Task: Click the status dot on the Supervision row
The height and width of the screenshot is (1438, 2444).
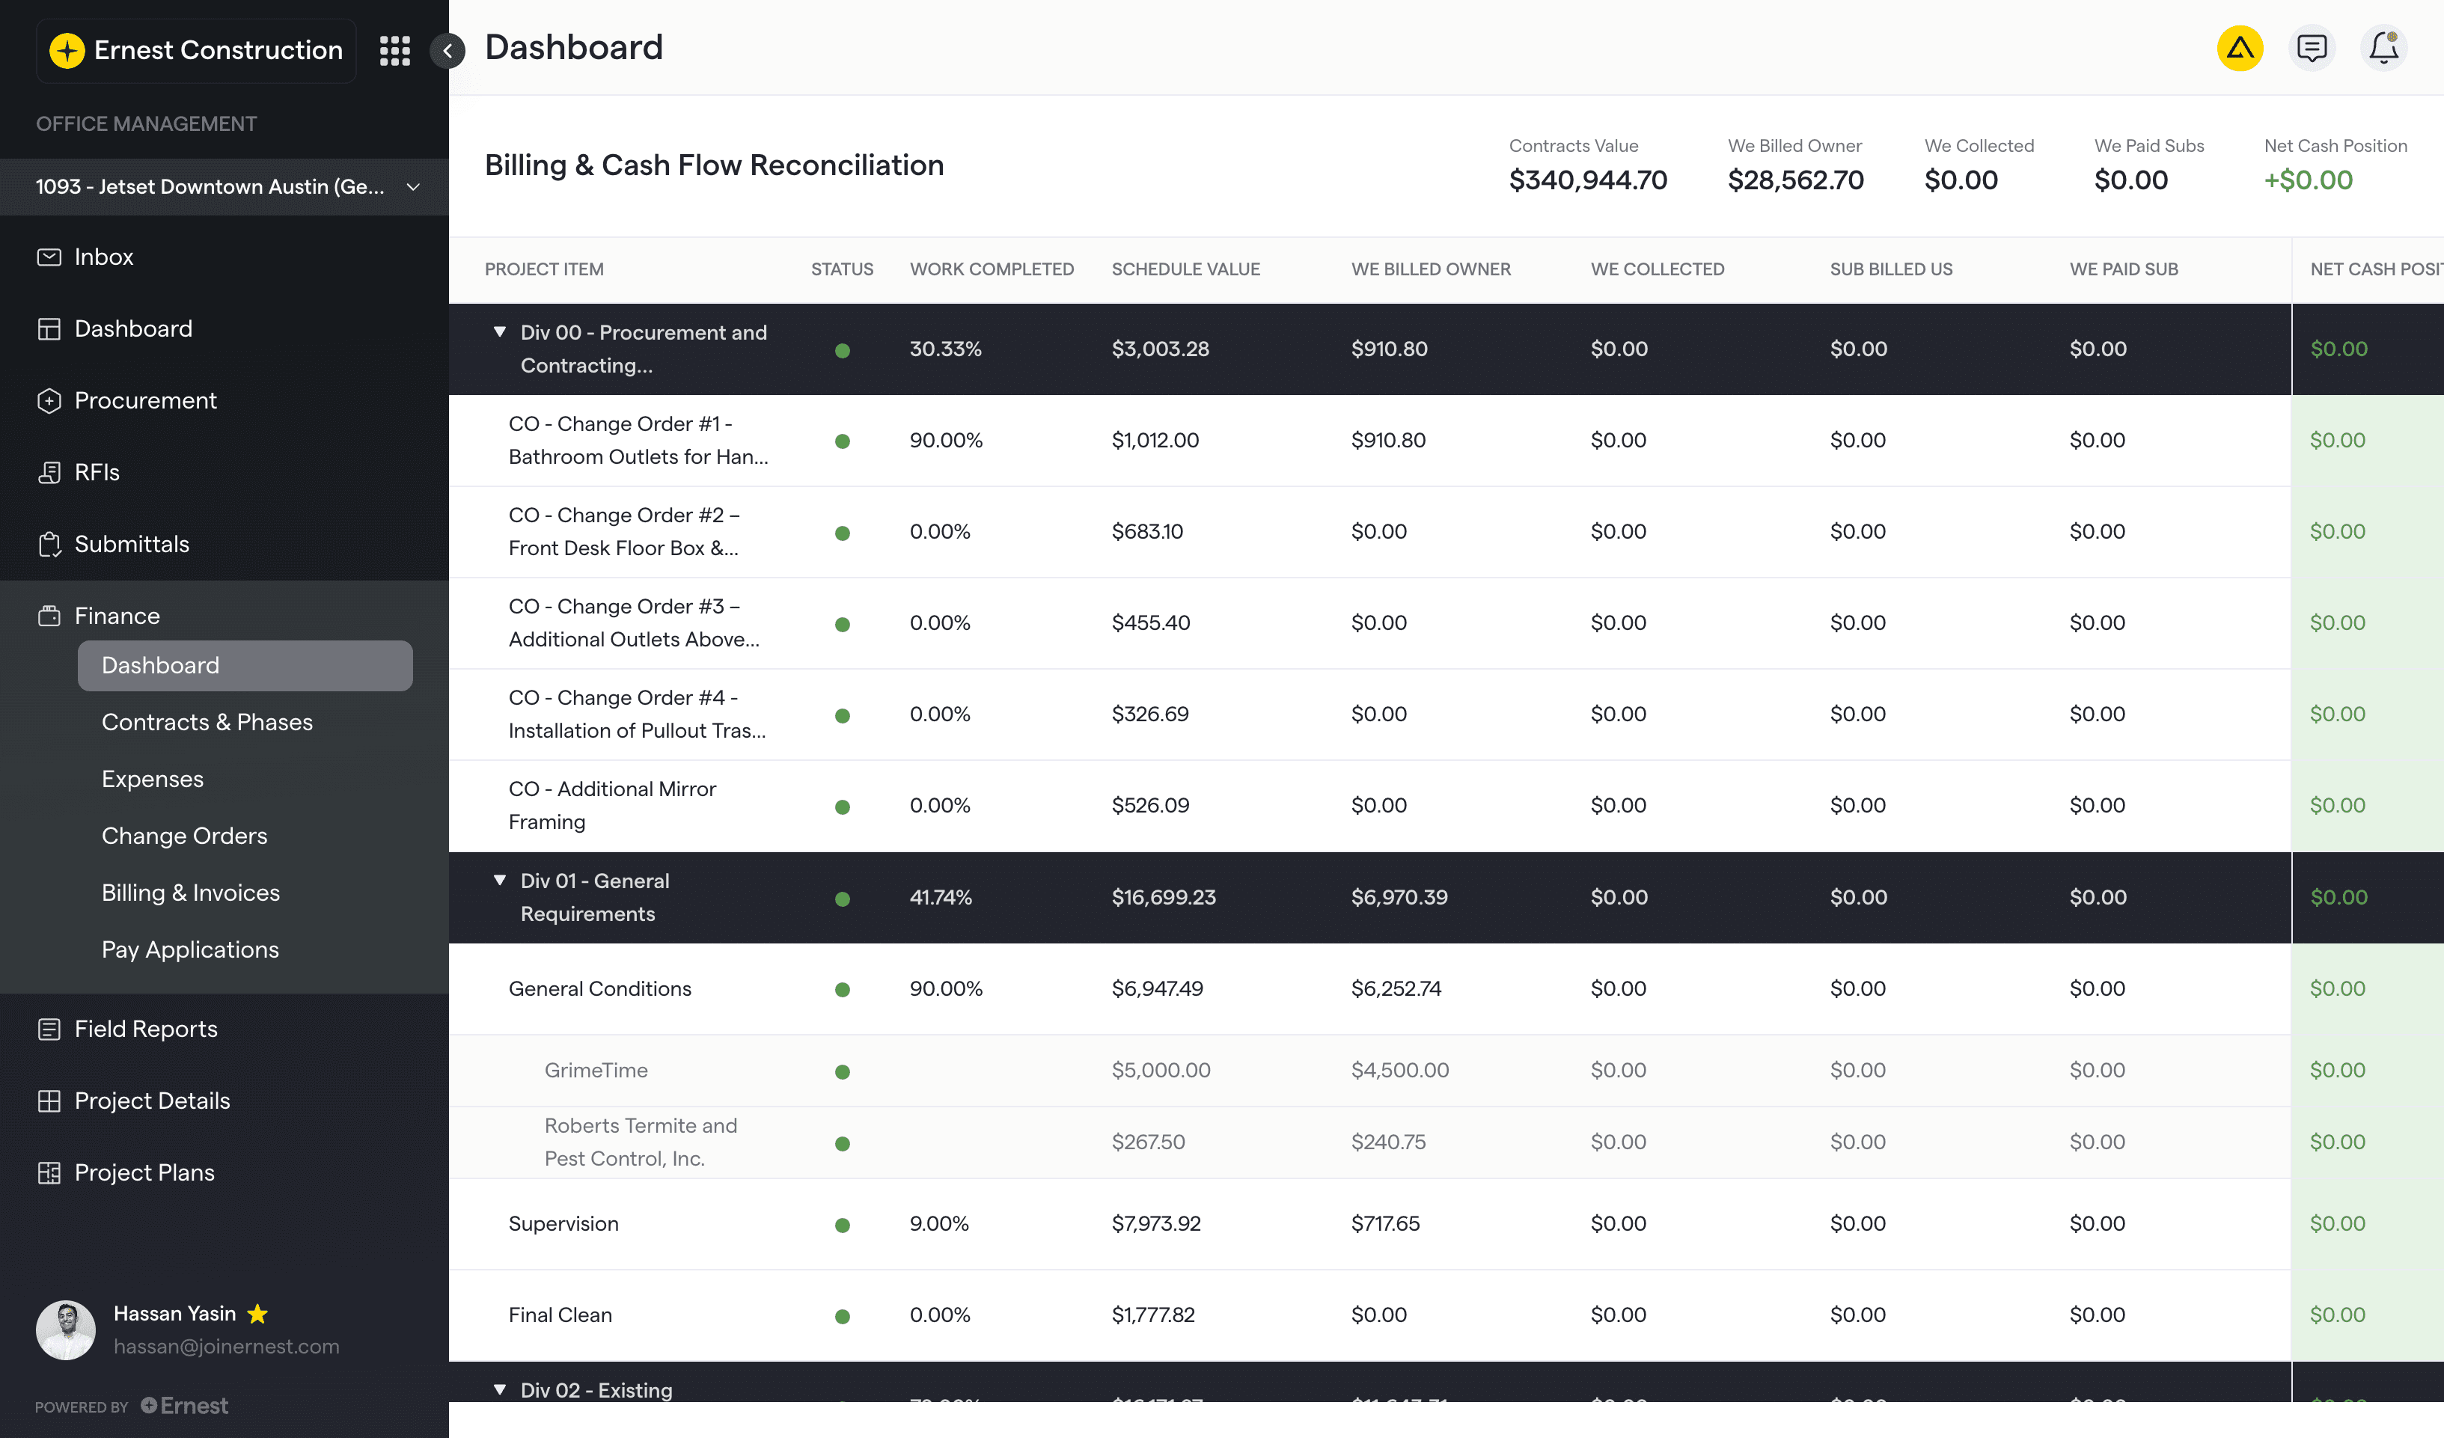Action: click(x=843, y=1225)
